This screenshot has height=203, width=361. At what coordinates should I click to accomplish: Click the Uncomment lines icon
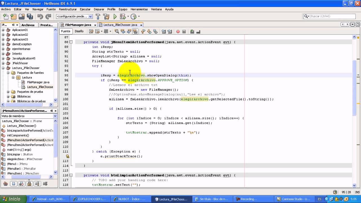coord(198,31)
